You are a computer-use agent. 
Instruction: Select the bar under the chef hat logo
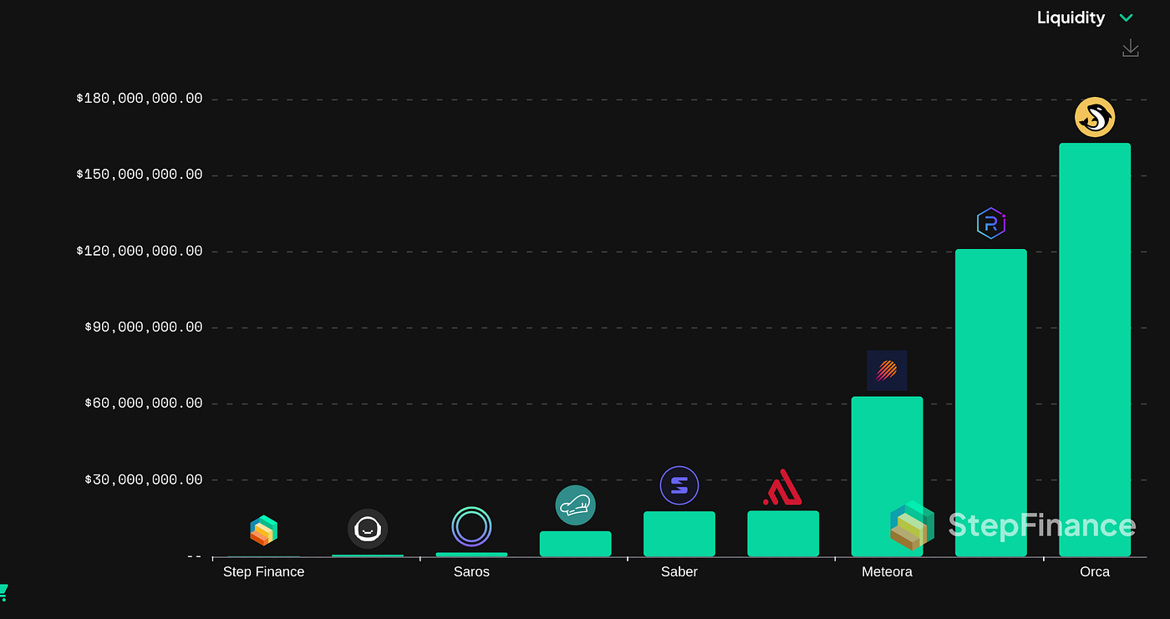(576, 544)
